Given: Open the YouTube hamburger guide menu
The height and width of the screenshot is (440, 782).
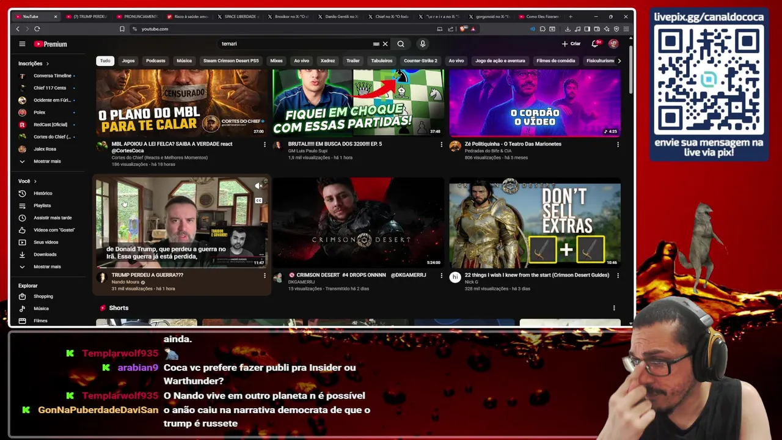Looking at the screenshot, I should click(22, 44).
